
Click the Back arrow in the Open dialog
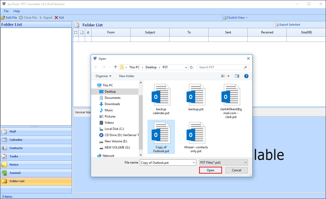pyautogui.click(x=96, y=67)
